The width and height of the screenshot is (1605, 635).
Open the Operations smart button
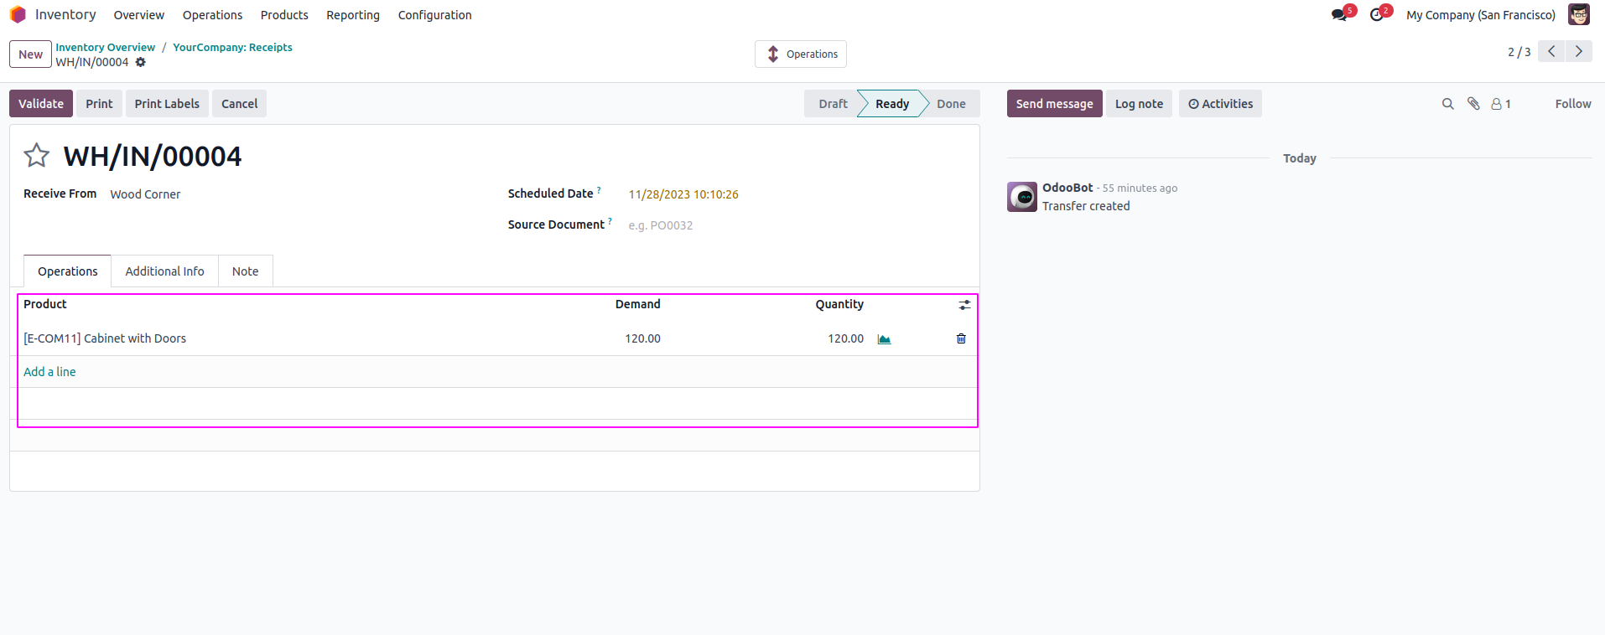pos(801,54)
